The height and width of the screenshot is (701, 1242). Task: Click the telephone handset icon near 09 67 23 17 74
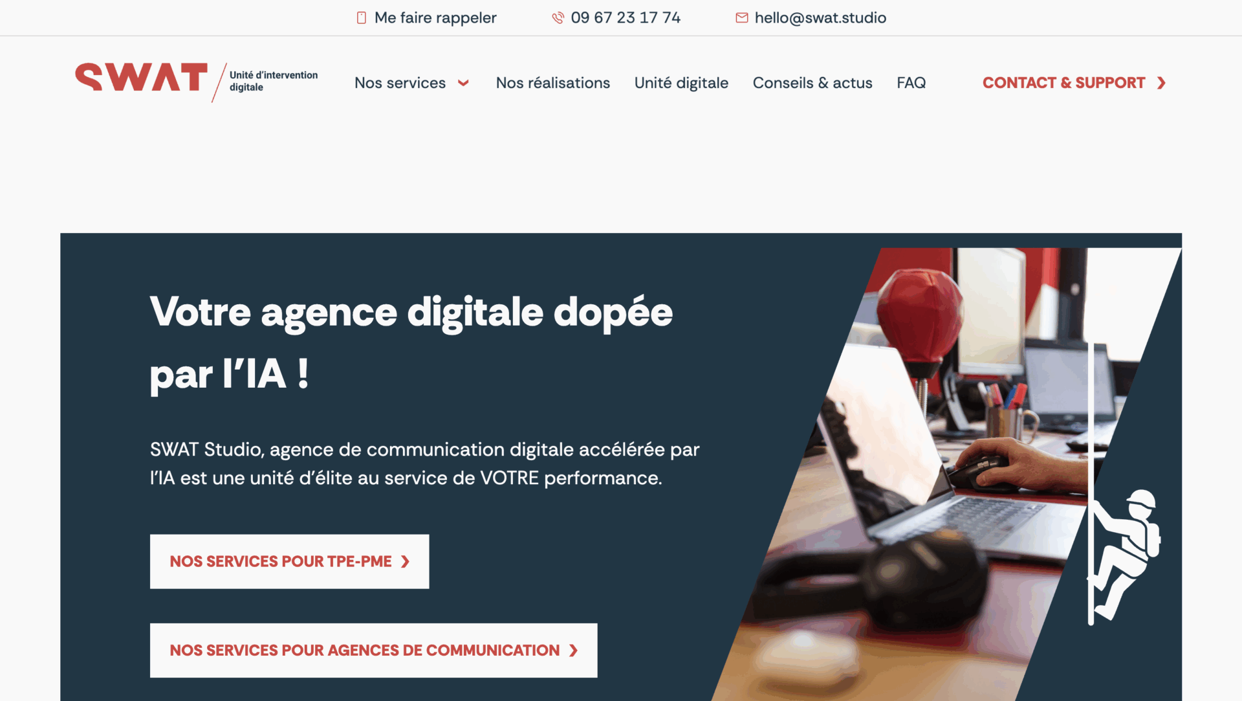(558, 18)
